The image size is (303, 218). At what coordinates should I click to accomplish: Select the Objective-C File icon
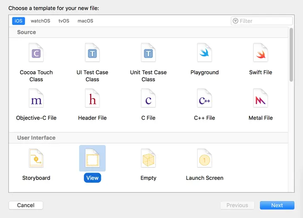click(x=36, y=99)
